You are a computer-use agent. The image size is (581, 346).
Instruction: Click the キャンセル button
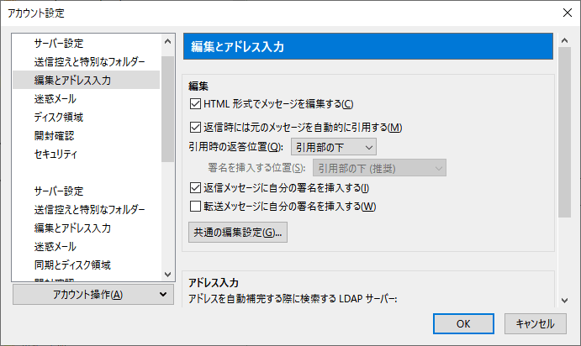coord(536,324)
